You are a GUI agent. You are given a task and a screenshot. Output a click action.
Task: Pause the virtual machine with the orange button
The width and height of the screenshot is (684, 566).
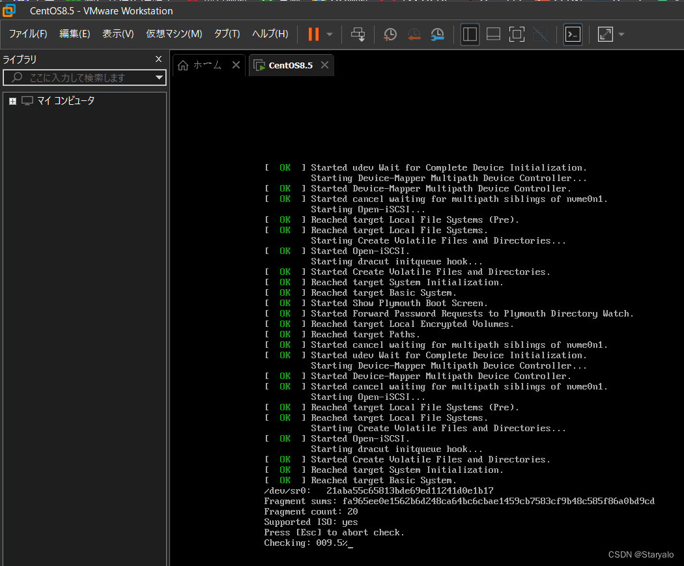(313, 34)
